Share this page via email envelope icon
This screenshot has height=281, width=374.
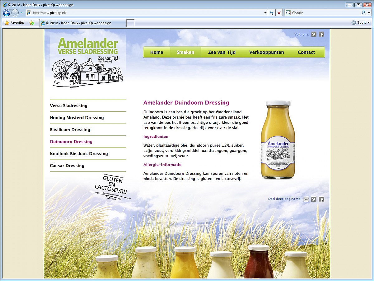(x=306, y=199)
